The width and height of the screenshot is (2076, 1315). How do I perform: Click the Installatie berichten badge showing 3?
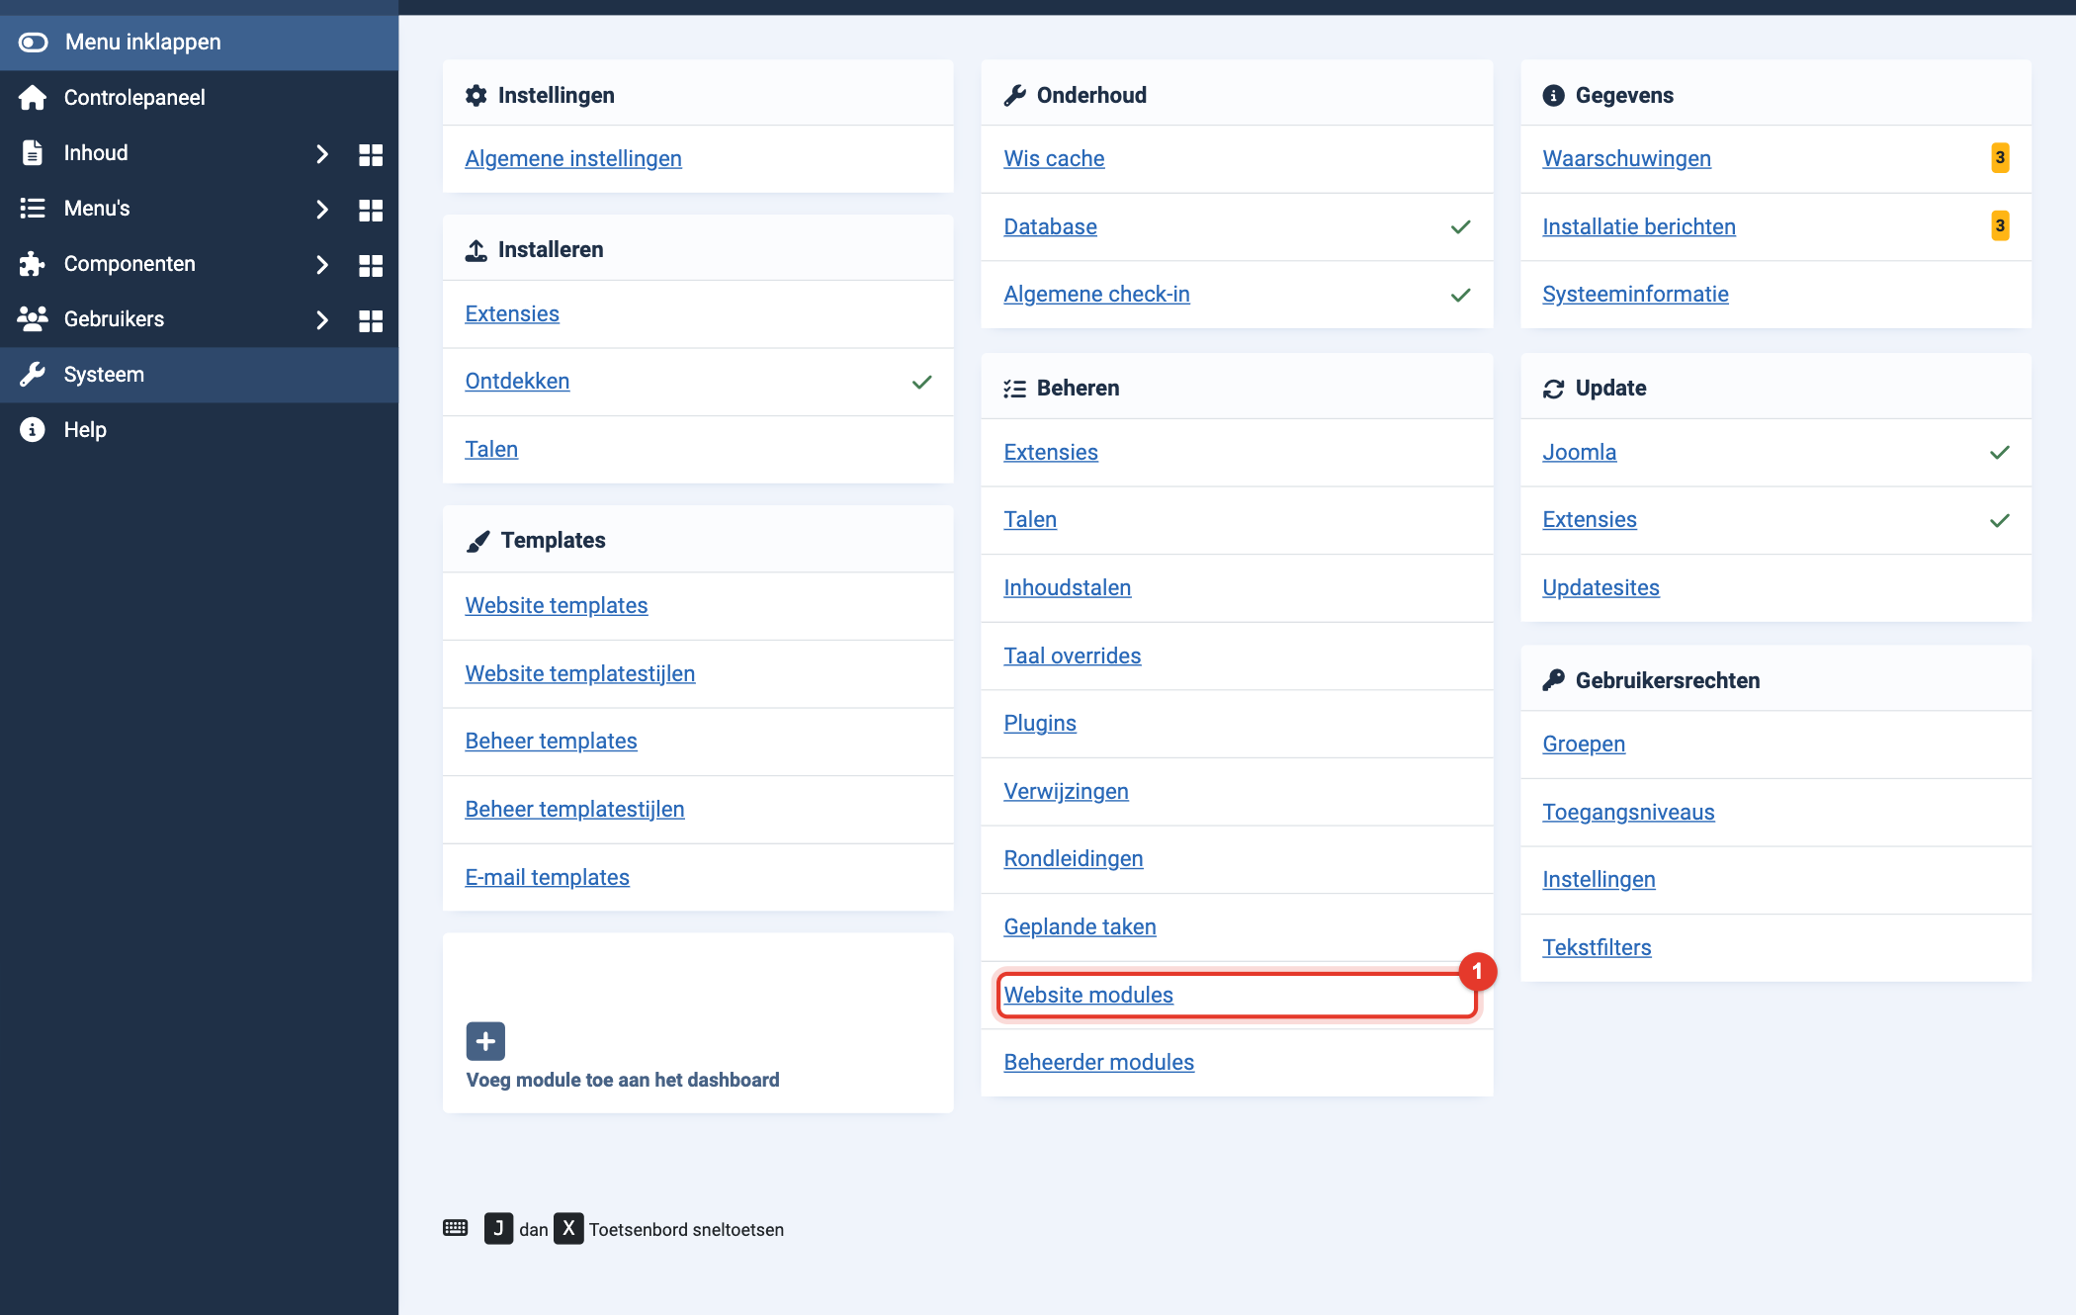(2000, 225)
